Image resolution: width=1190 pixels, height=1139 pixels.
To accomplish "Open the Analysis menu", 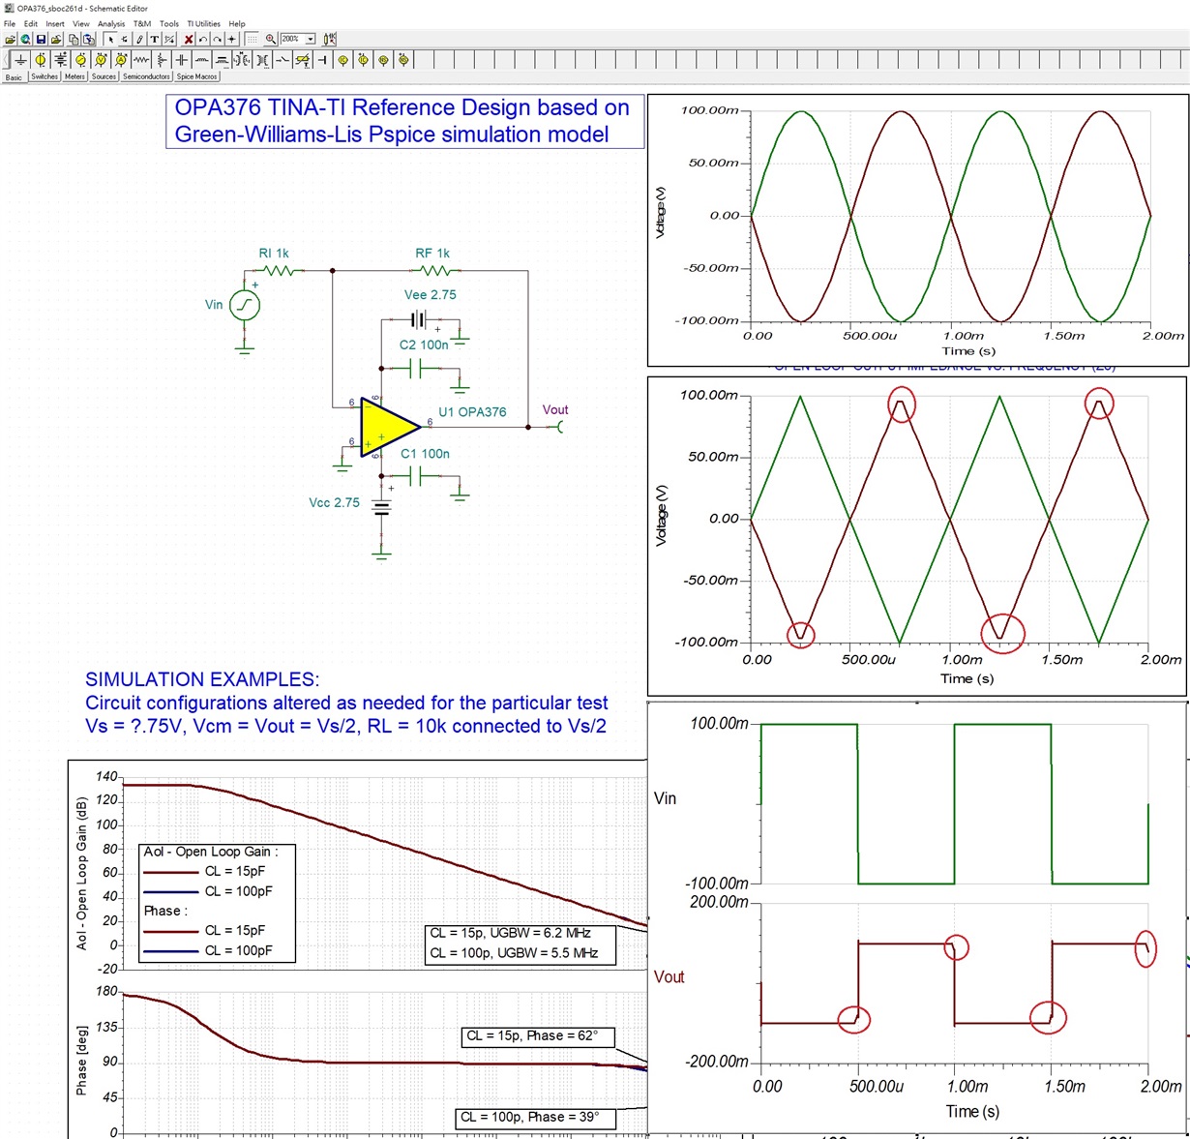I will coord(111,23).
